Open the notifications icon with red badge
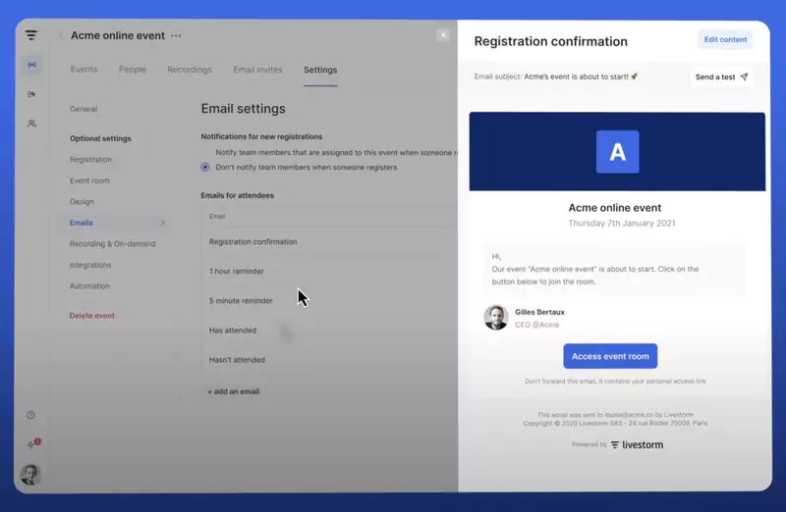Viewport: 786px width, 512px height. (33, 444)
